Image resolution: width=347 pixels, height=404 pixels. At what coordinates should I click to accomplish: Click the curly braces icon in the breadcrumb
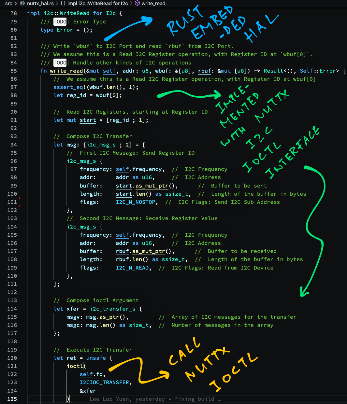click(x=63, y=4)
